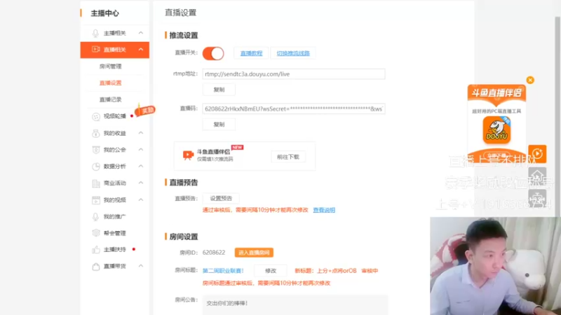This screenshot has width=561, height=315.
Task: Click the microphone icon beside 我的推广
Action: (95, 217)
